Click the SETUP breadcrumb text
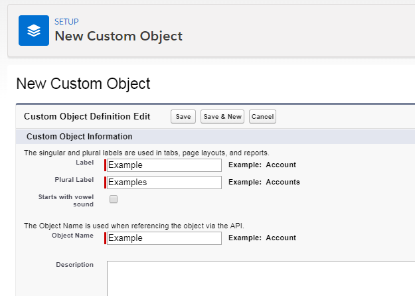This screenshot has width=415, height=296. 66,22
